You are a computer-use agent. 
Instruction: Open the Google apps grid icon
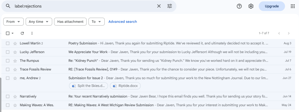pos(293,6)
